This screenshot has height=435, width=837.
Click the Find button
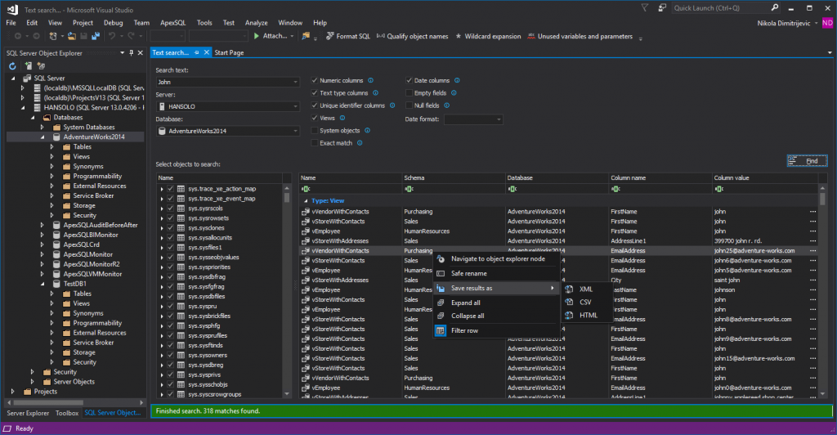tap(806, 161)
